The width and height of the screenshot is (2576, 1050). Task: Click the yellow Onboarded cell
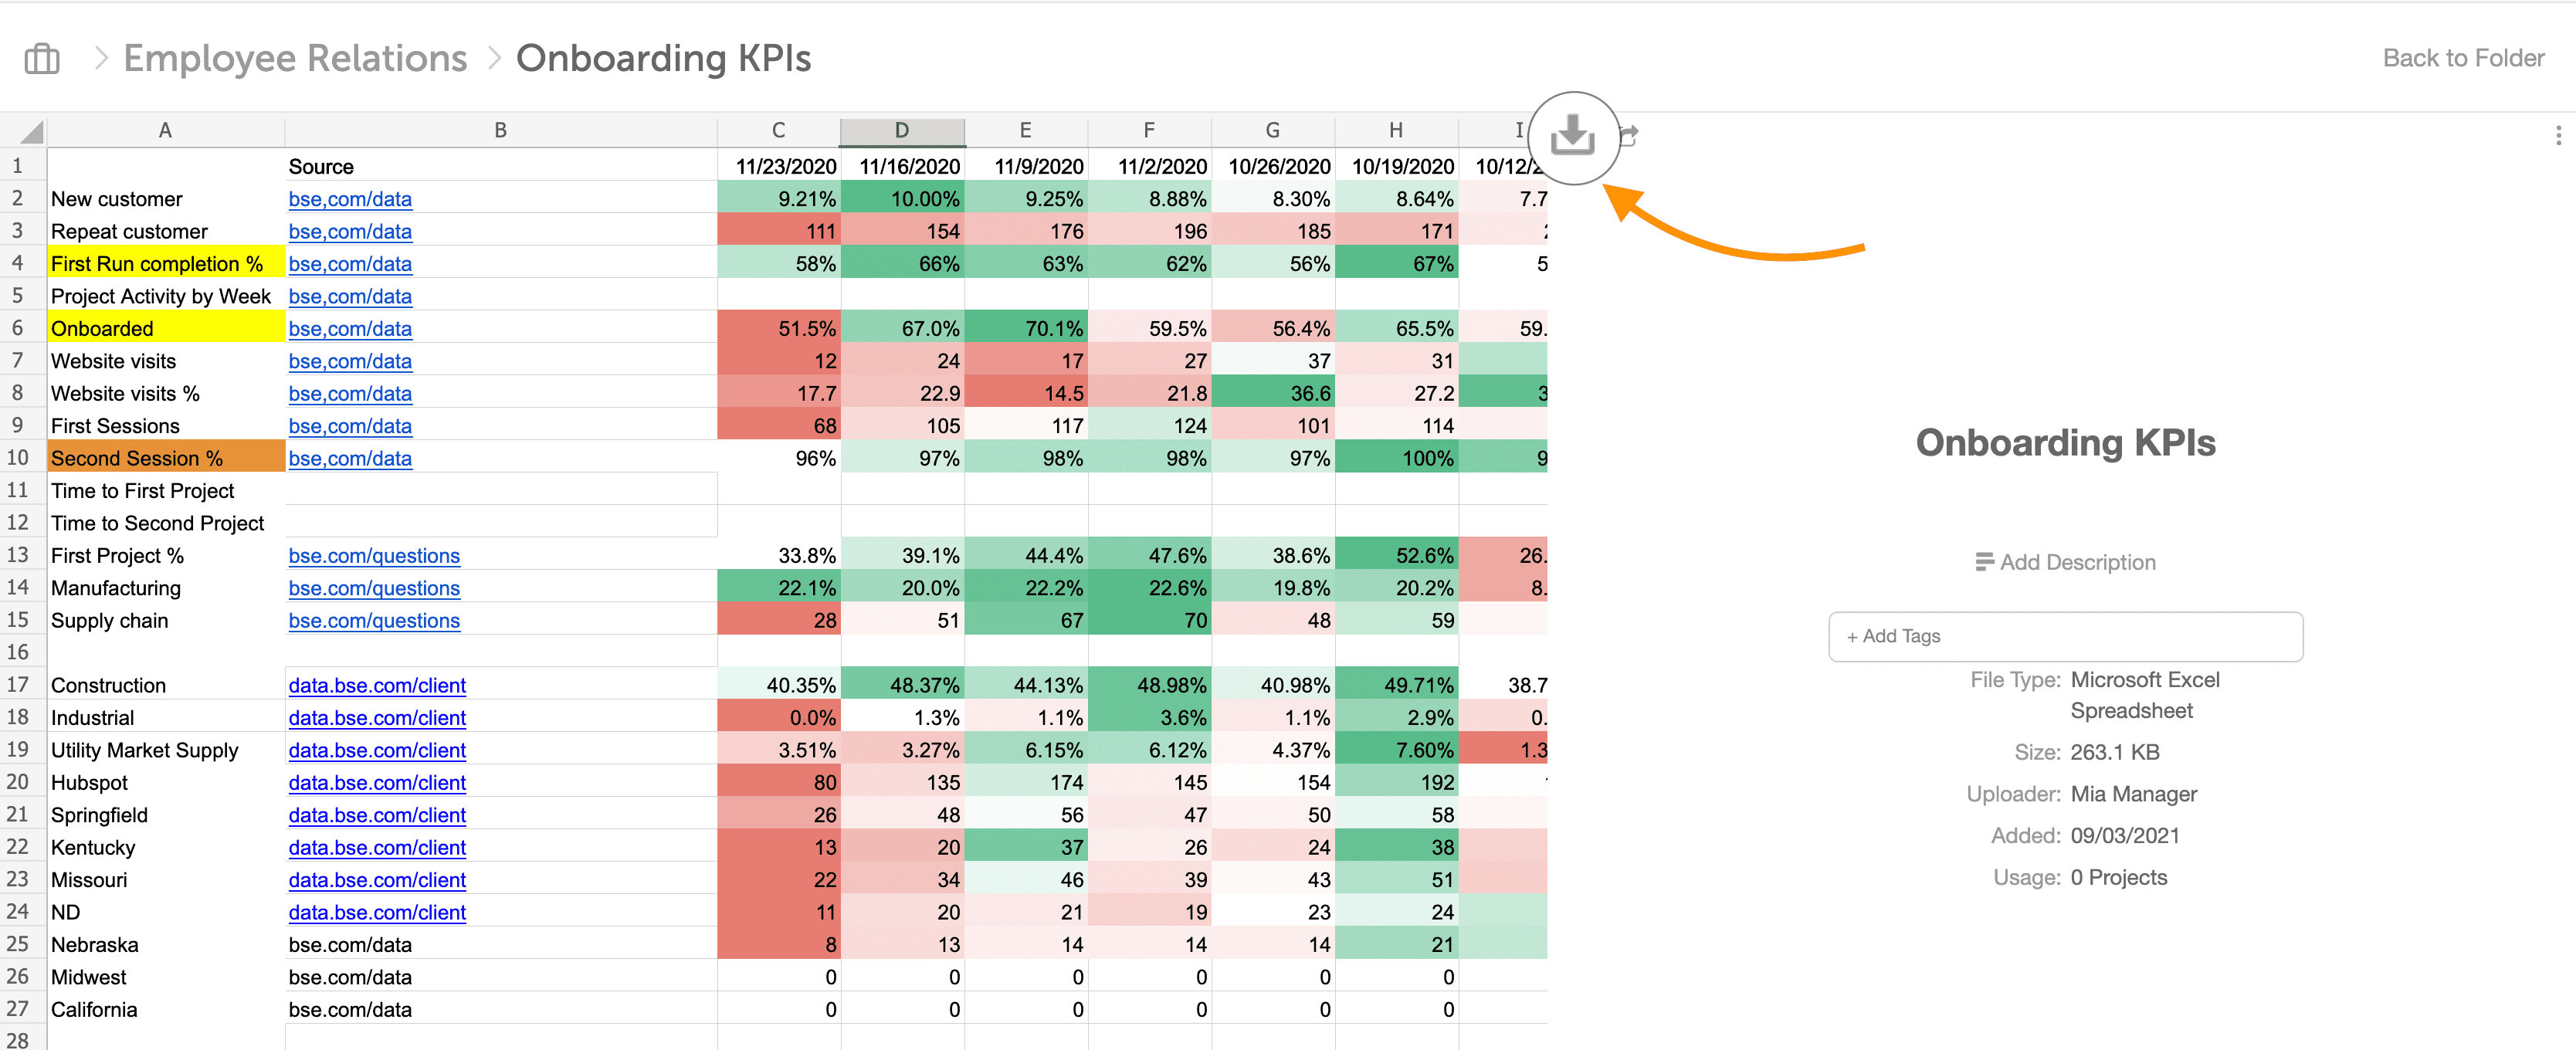pyautogui.click(x=166, y=328)
